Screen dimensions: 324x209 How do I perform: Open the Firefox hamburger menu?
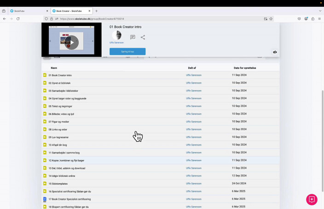320,19
